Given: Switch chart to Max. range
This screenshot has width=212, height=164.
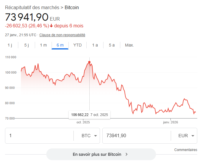Looking at the screenshot, I should [129, 45].
